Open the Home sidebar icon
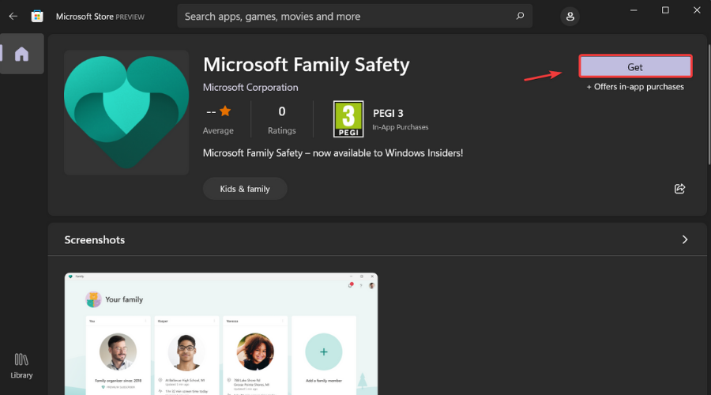Viewport: 711px width, 395px height. [x=21, y=54]
